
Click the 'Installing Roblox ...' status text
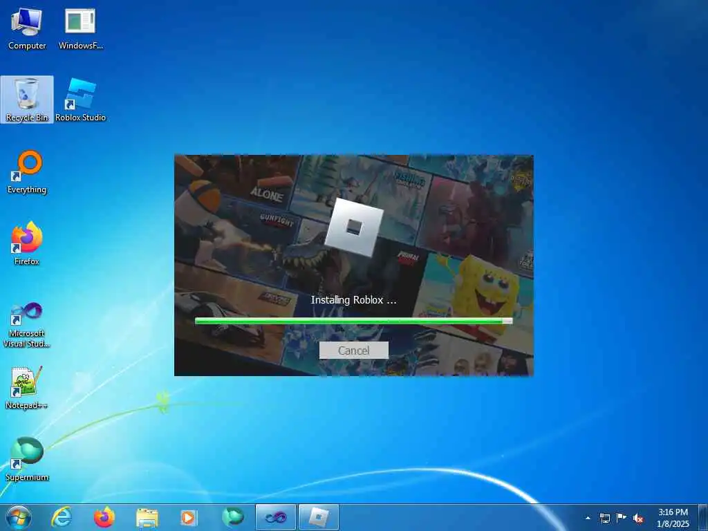[353, 300]
